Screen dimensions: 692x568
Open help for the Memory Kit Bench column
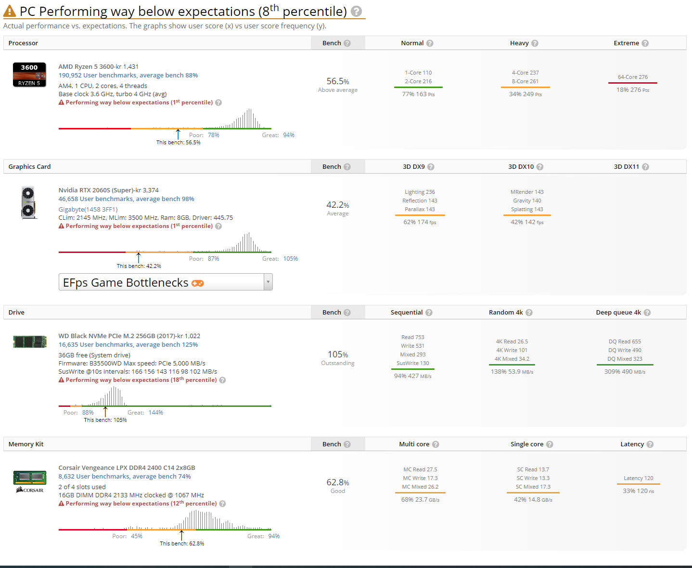[347, 444]
